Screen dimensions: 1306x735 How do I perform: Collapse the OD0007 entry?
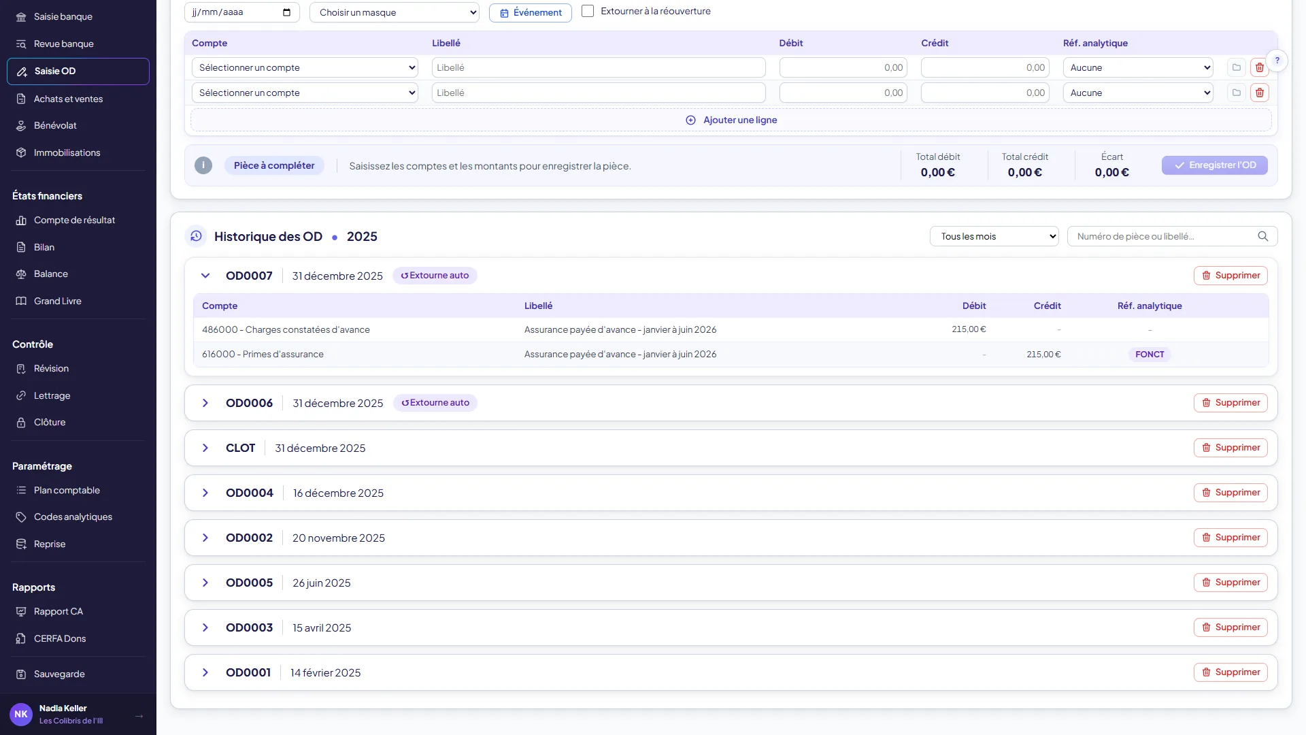[x=205, y=276]
